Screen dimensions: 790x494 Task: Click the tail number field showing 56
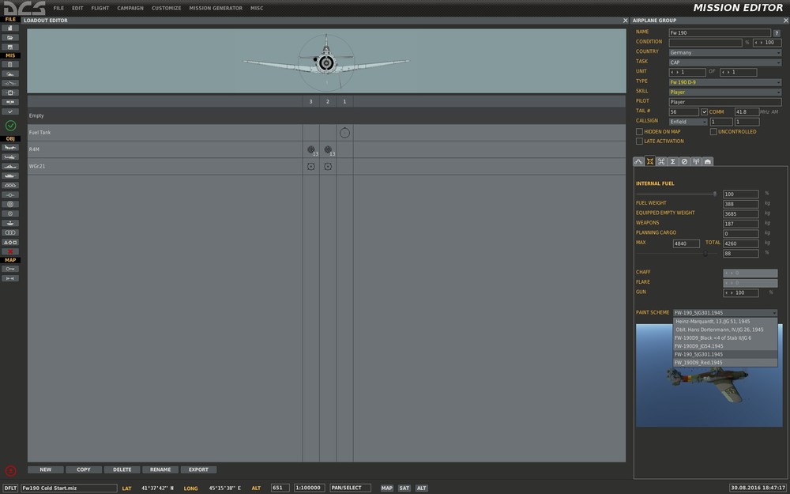coord(683,112)
